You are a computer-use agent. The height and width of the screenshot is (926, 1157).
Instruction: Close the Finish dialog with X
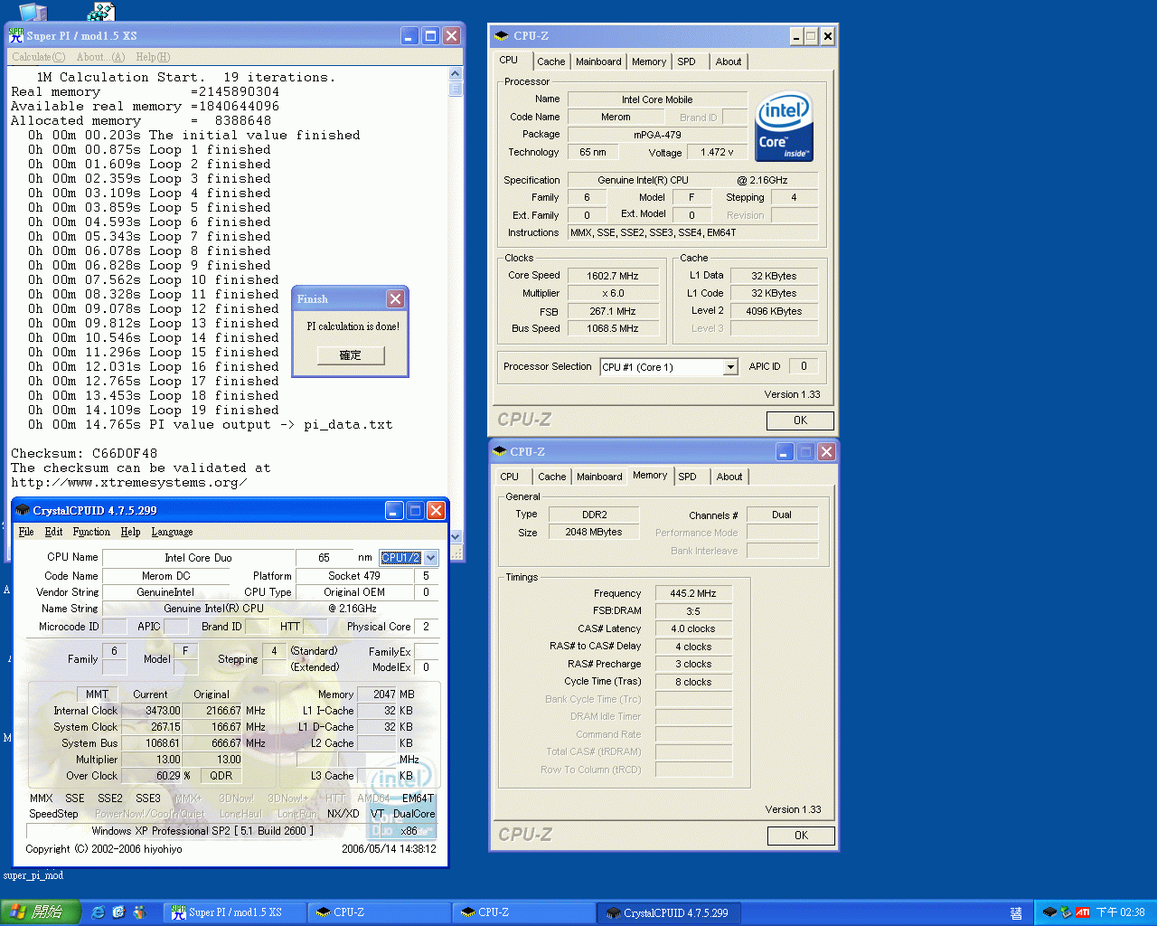point(395,298)
